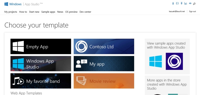200x95 pixels.
Task: Click the upload arrow icon in header
Action: (181, 3)
